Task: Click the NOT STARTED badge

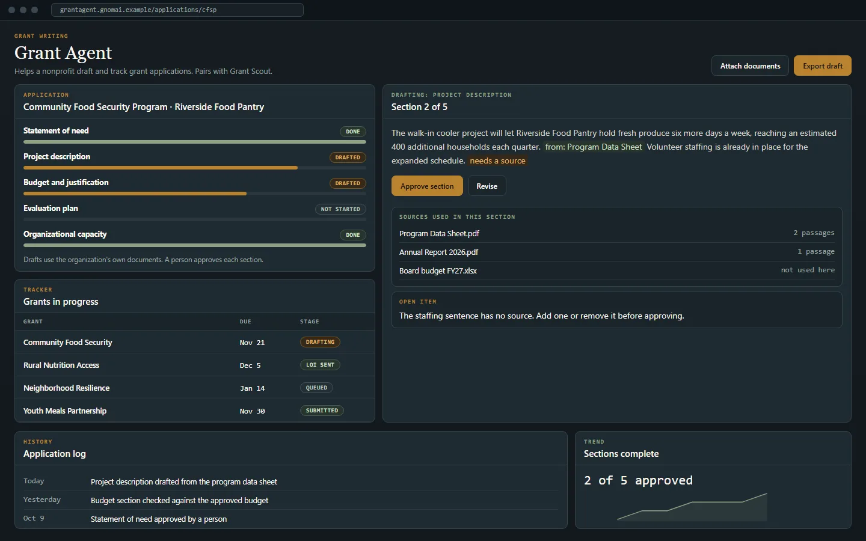Action: (340, 209)
